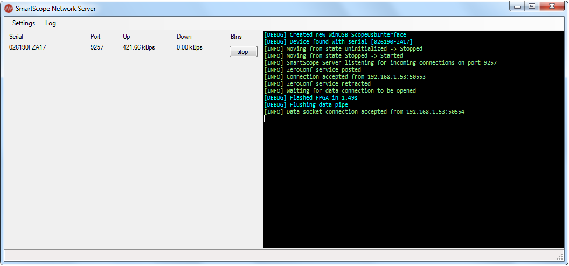The height and width of the screenshot is (266, 569).
Task: Click the port value 9257
Action: tap(97, 47)
